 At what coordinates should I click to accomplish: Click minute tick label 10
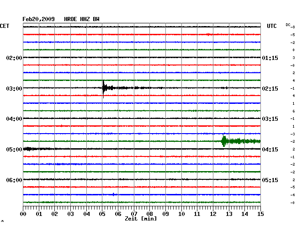point(181,214)
